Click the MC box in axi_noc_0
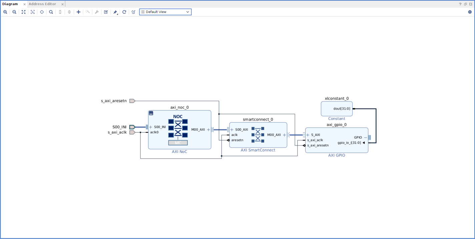The height and width of the screenshot is (239, 475). coord(178,143)
